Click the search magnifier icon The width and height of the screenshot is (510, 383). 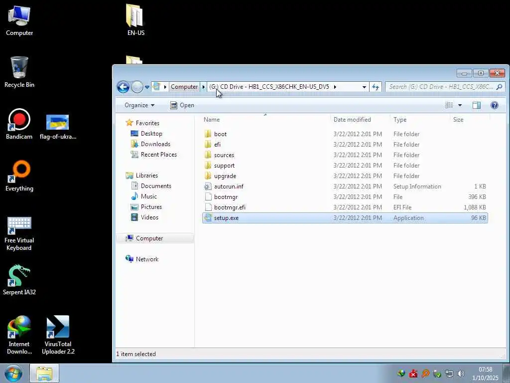499,87
